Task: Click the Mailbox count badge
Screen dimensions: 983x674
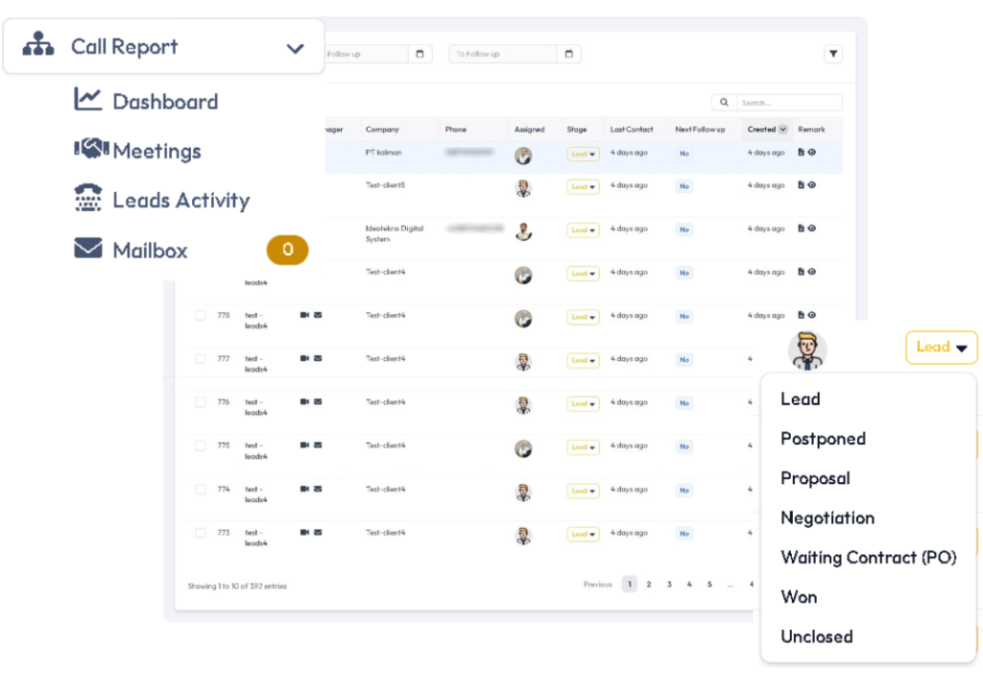Action: 287,251
